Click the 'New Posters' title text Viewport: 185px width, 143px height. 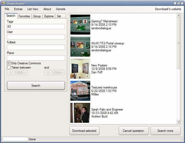point(99,65)
